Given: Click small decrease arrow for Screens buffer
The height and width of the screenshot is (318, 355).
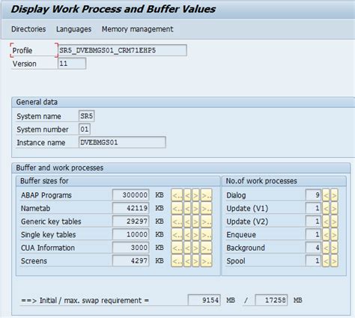Looking at the screenshot, I should coord(187,261).
